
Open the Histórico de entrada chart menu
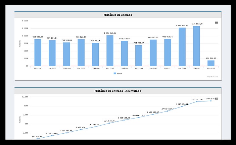(216, 23)
